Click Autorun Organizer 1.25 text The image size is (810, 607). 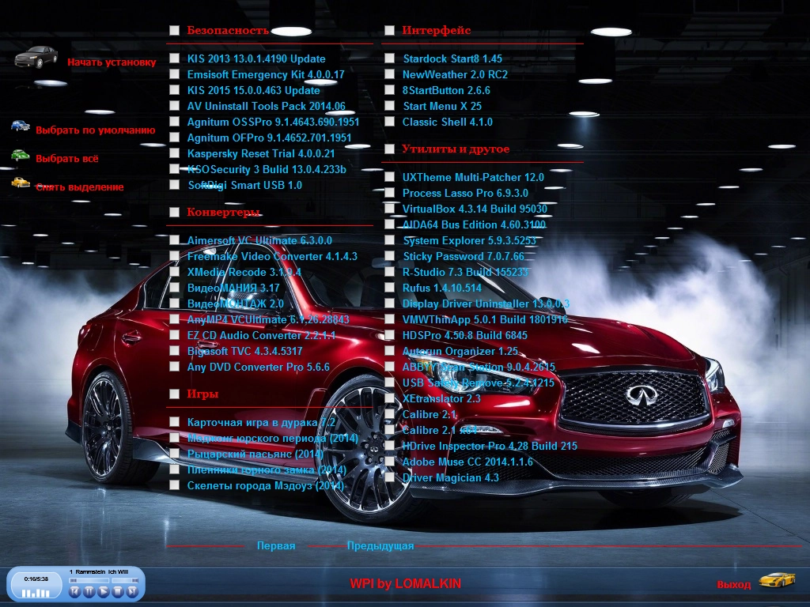[460, 351]
